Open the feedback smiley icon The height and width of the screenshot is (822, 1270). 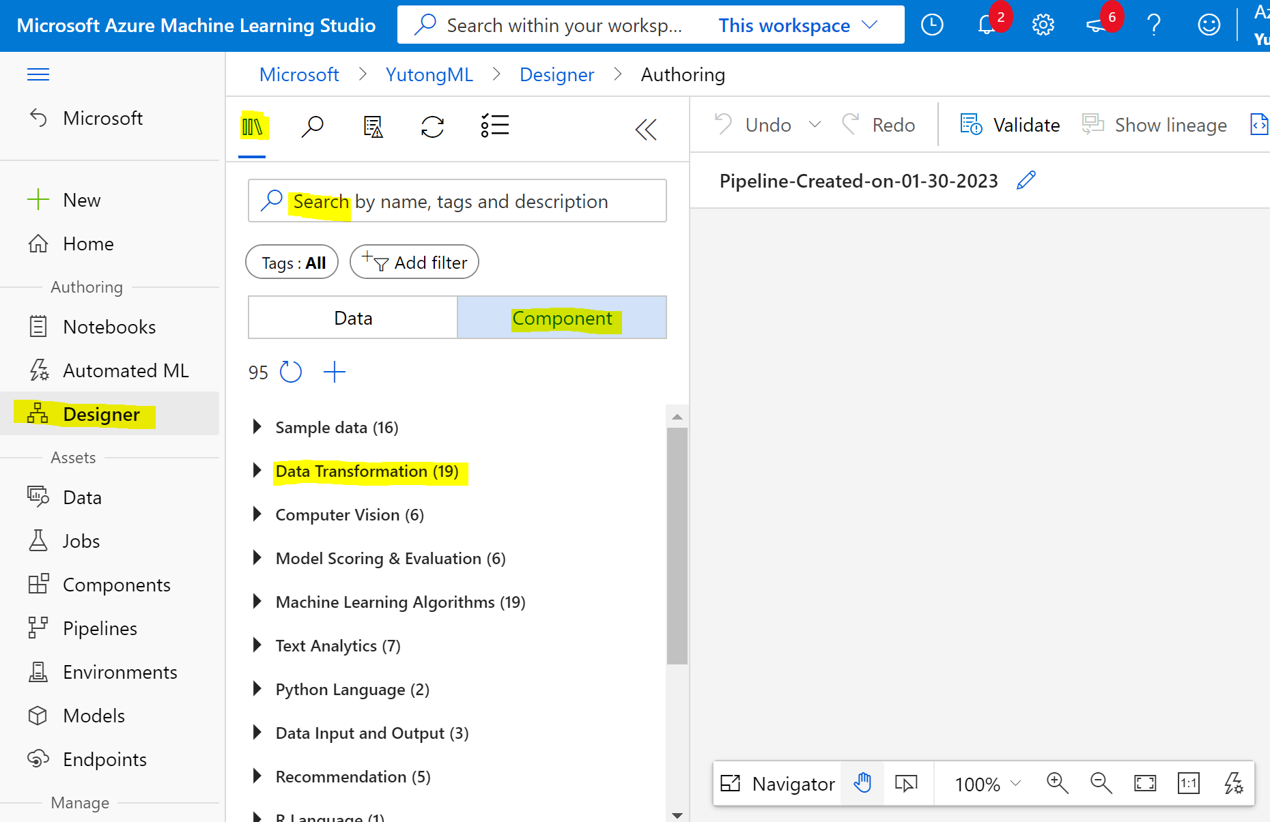[x=1209, y=25]
